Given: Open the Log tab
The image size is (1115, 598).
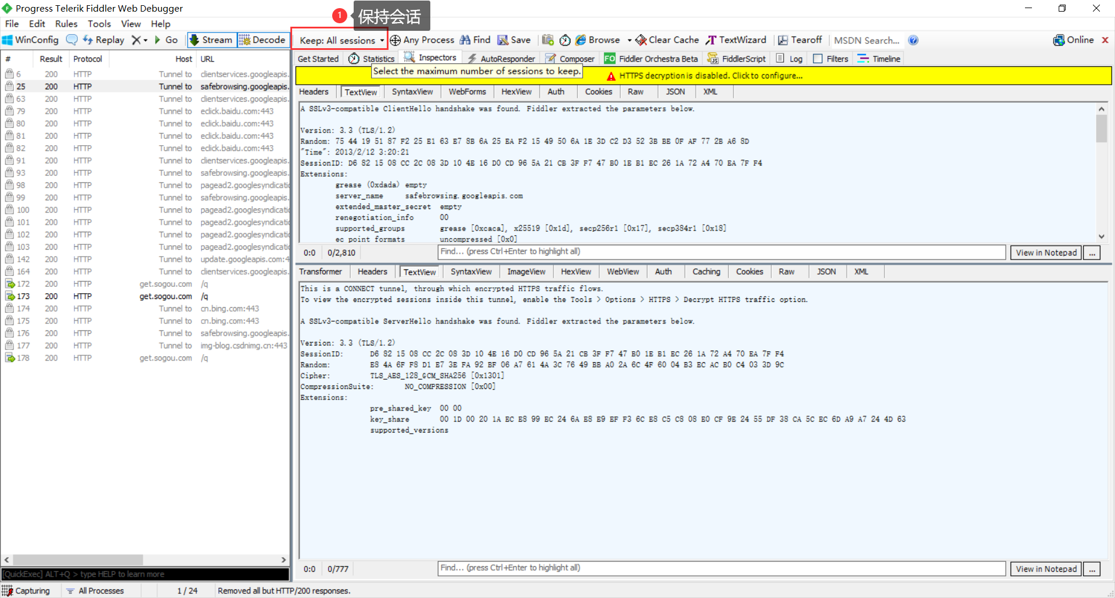Looking at the screenshot, I should coord(789,59).
